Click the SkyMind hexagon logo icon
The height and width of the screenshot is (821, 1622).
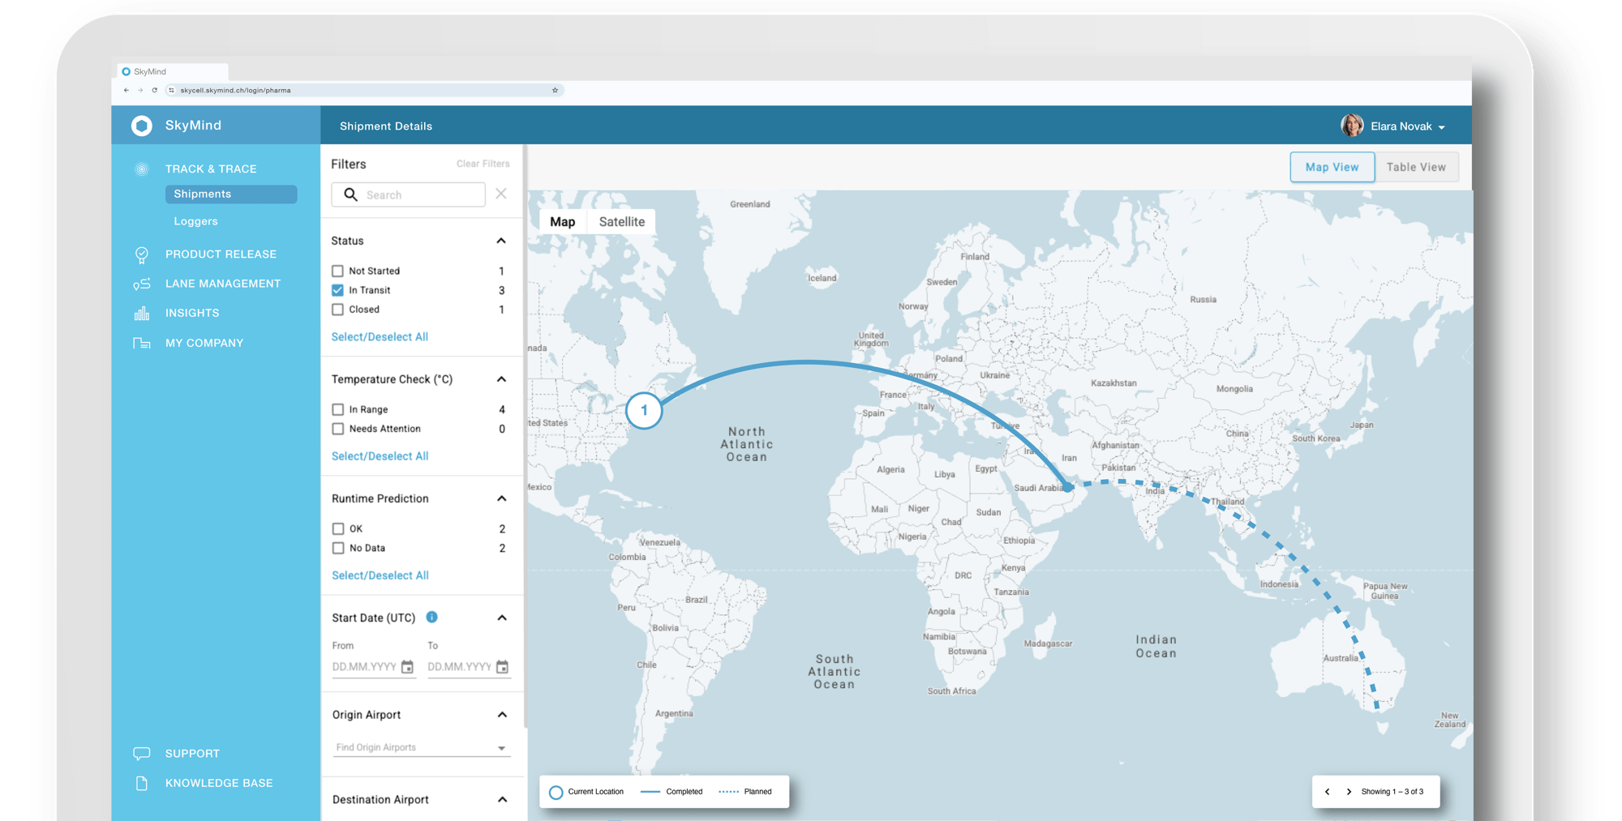[142, 126]
